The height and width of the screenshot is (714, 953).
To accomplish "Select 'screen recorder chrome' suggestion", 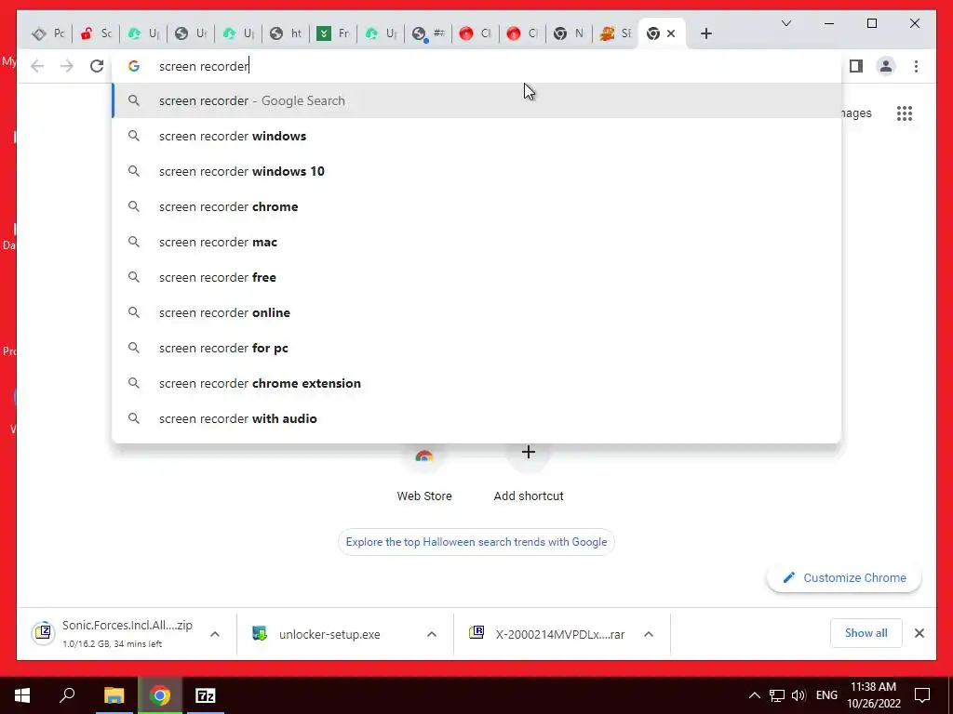I will [476, 206].
